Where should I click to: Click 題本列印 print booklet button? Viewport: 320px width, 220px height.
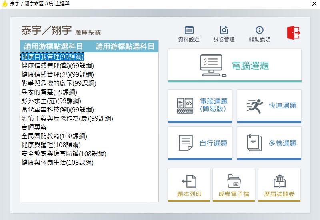tap(189, 184)
